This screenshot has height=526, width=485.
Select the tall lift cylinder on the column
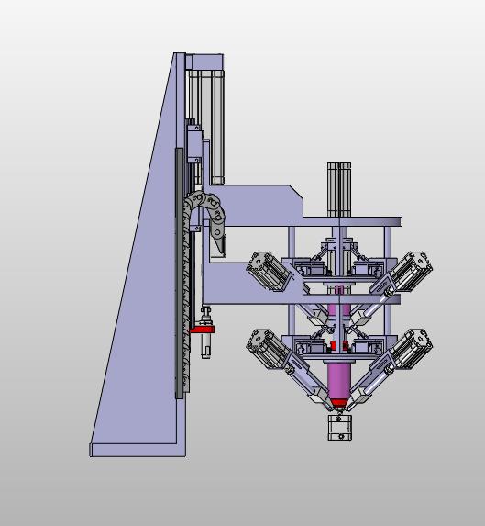click(x=213, y=127)
